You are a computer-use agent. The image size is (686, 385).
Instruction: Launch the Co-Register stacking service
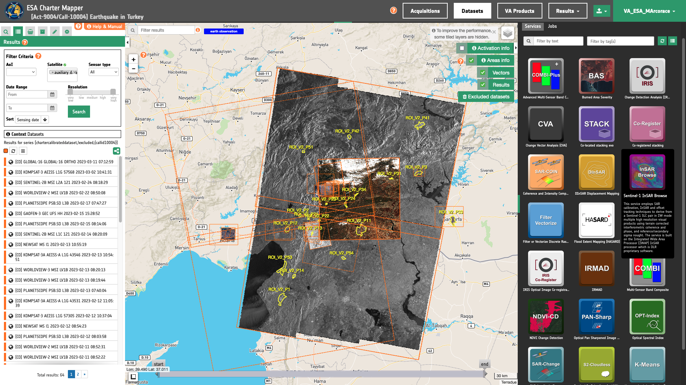(647, 124)
